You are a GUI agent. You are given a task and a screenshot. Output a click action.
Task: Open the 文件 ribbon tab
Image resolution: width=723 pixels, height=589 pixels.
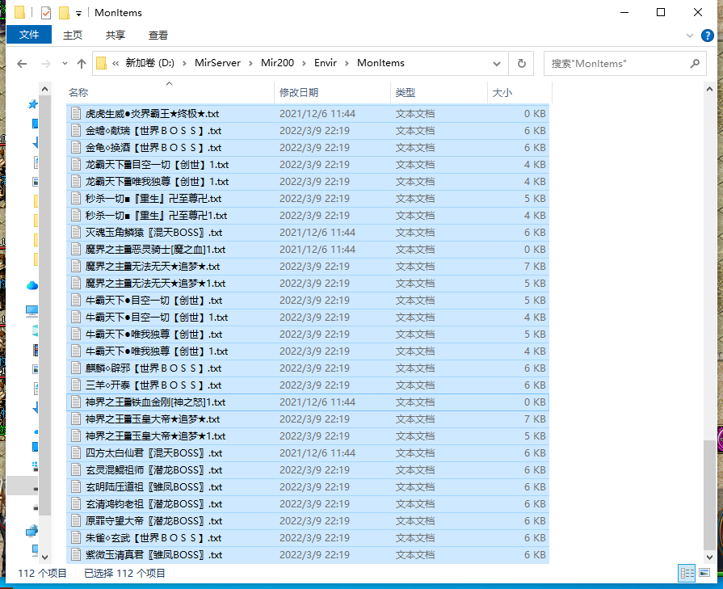tap(29, 35)
